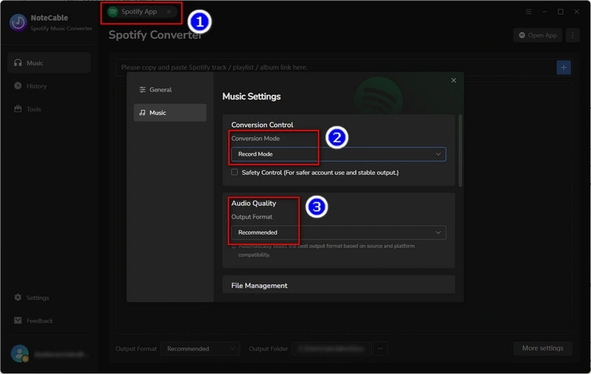Viewport: 591px width, 374px height.
Task: Open the bottom bar Output Format dropdown
Action: [x=199, y=349]
